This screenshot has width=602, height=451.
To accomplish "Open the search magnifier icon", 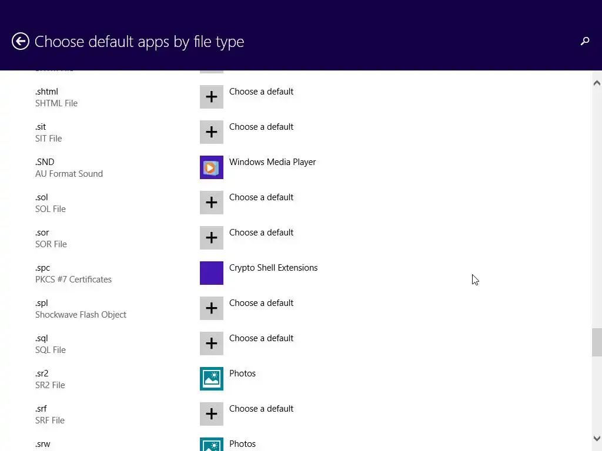I will pos(584,41).
